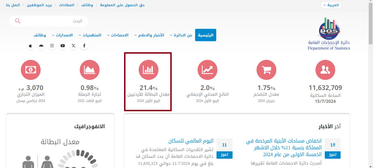Open the اليوم العالمي للسكان news headline
The width and height of the screenshot is (373, 168).
191,141
